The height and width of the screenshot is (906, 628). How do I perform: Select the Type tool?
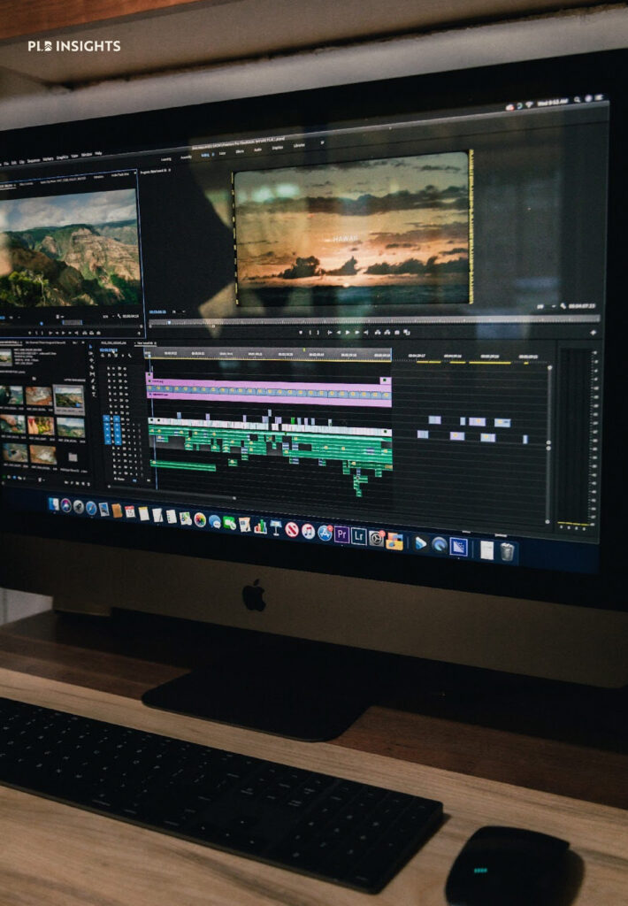93,394
